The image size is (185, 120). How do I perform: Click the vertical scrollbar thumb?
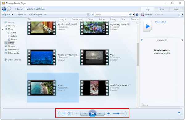[x=138, y=54]
